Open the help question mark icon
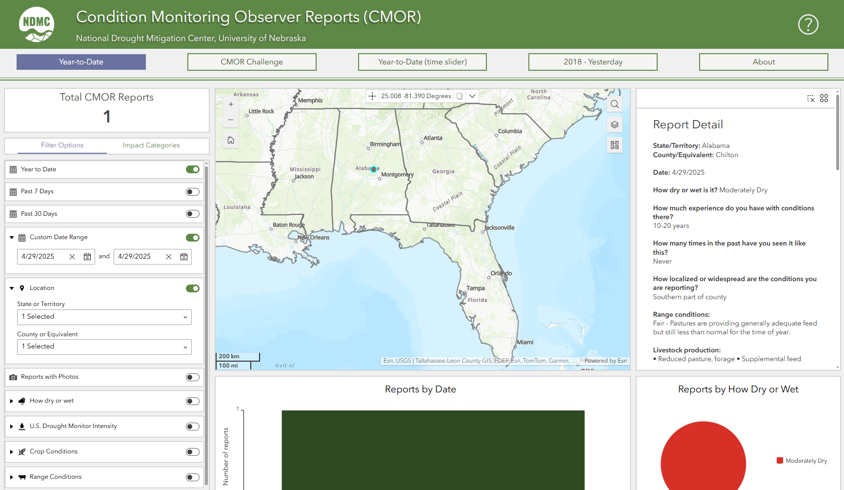 coord(808,24)
